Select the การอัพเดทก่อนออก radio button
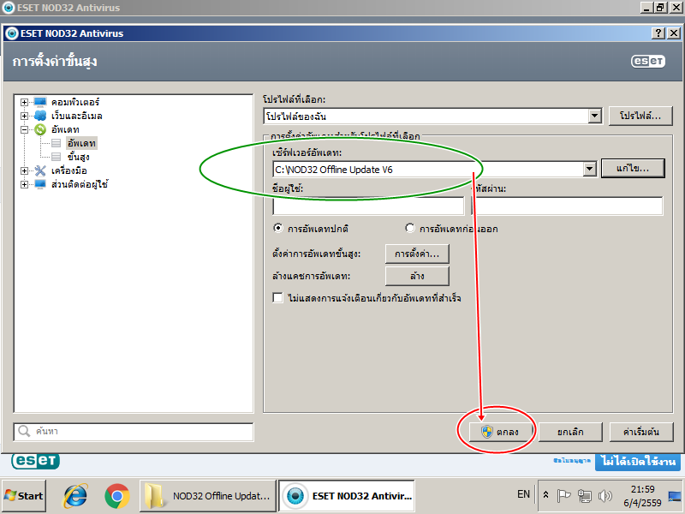 click(x=410, y=228)
